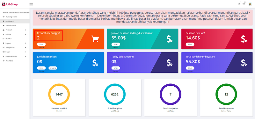Click the Isi ulang button
255x119 pixels.
click(x=53, y=68)
